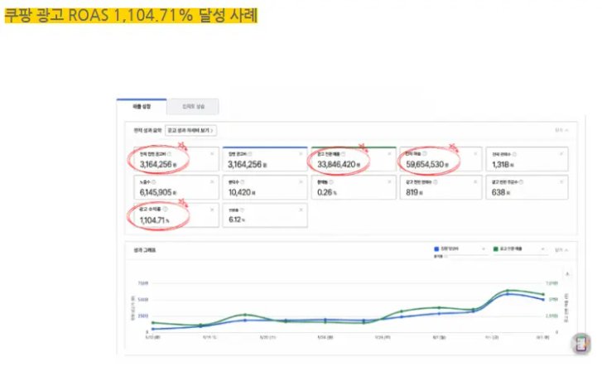
Task: Click info icon on the 10,420 card
Action: click(x=243, y=181)
